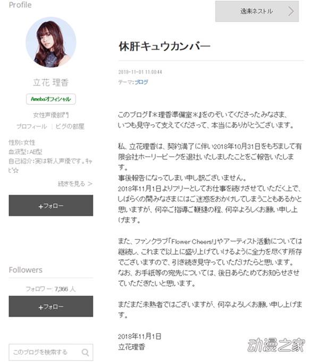Click the 动漫之家 watermark logo
The image size is (319, 362).
276,345
